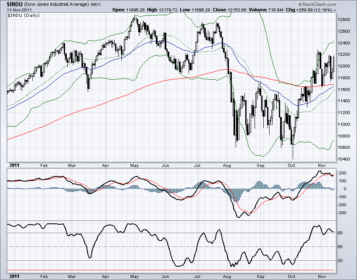
Task: Click the Apr label under the stochastic panel
Action: coord(105,277)
